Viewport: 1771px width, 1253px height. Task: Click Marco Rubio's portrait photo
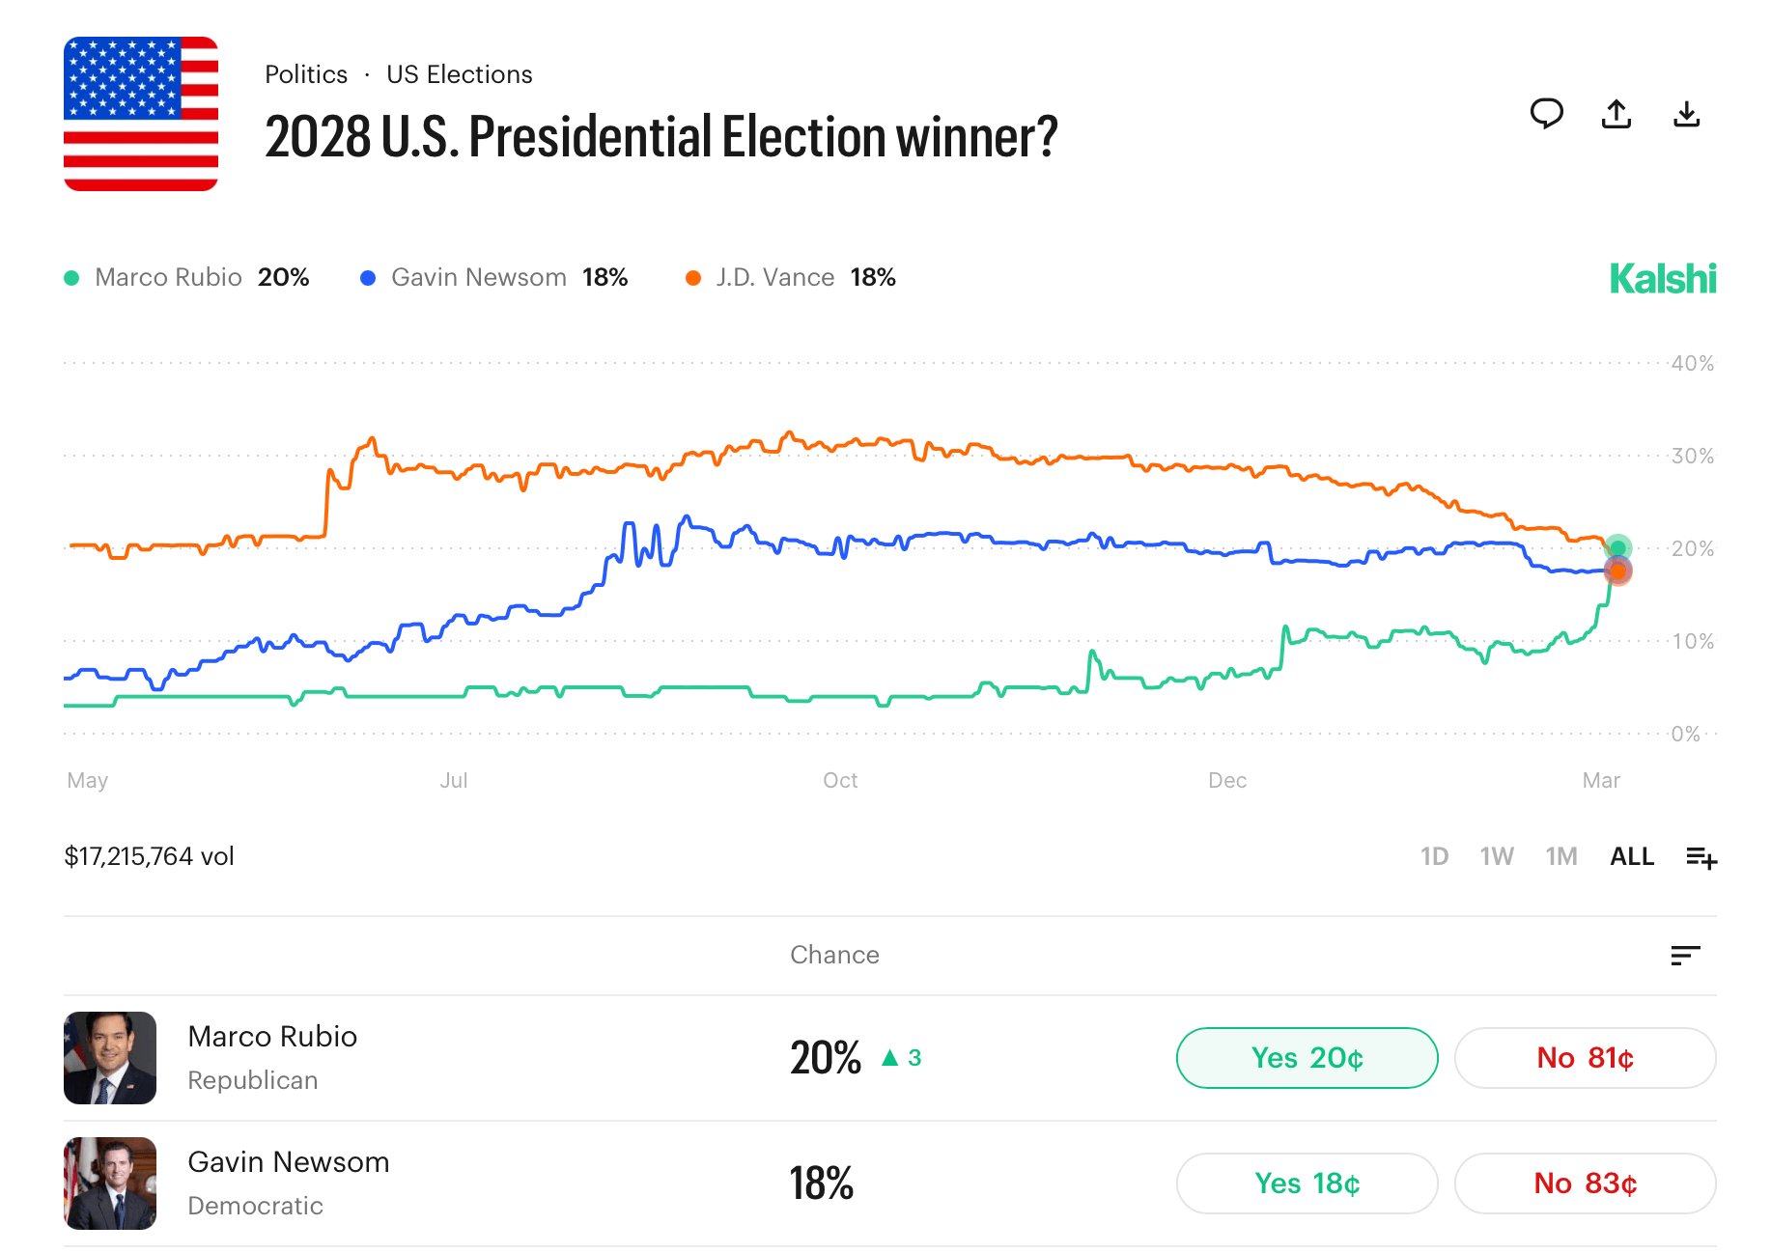click(109, 1058)
